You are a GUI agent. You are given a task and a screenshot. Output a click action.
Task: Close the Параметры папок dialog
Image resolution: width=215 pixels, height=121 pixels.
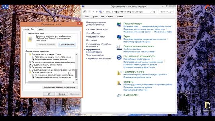pyautogui.click(x=79, y=24)
